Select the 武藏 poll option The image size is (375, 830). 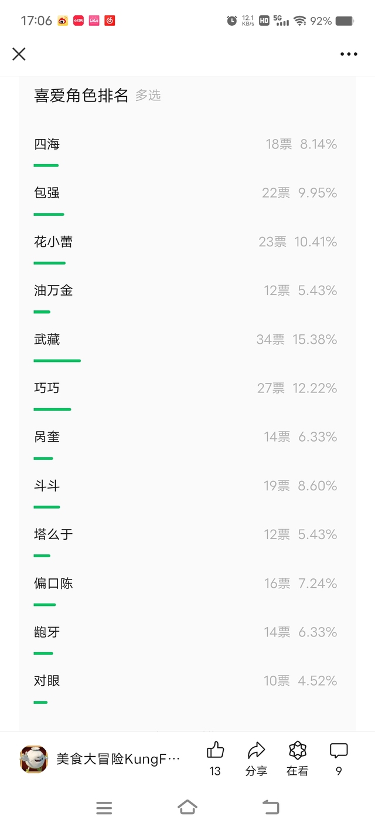pos(47,340)
